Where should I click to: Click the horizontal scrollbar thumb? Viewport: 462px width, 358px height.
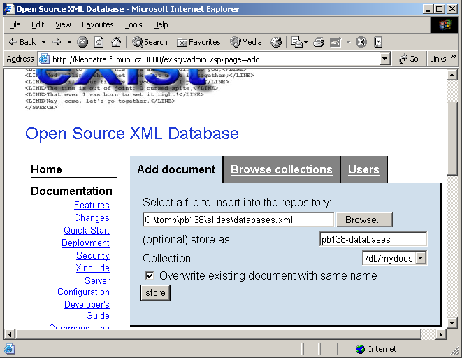click(219, 334)
